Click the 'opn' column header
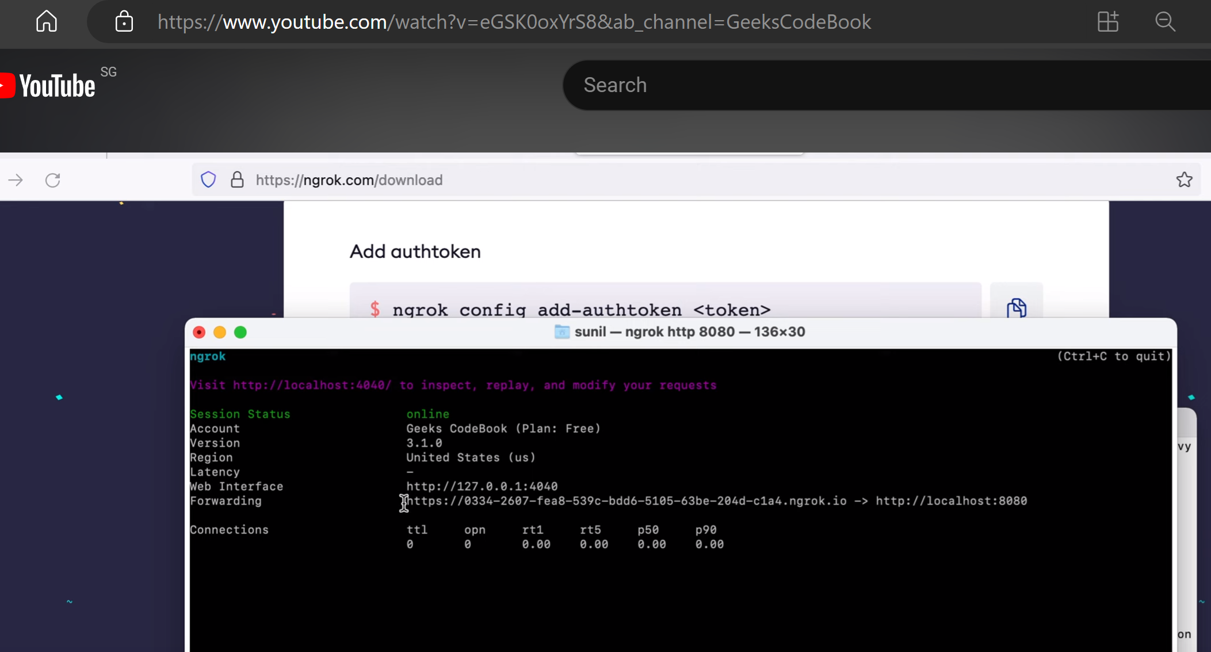The width and height of the screenshot is (1211, 652). coord(475,529)
